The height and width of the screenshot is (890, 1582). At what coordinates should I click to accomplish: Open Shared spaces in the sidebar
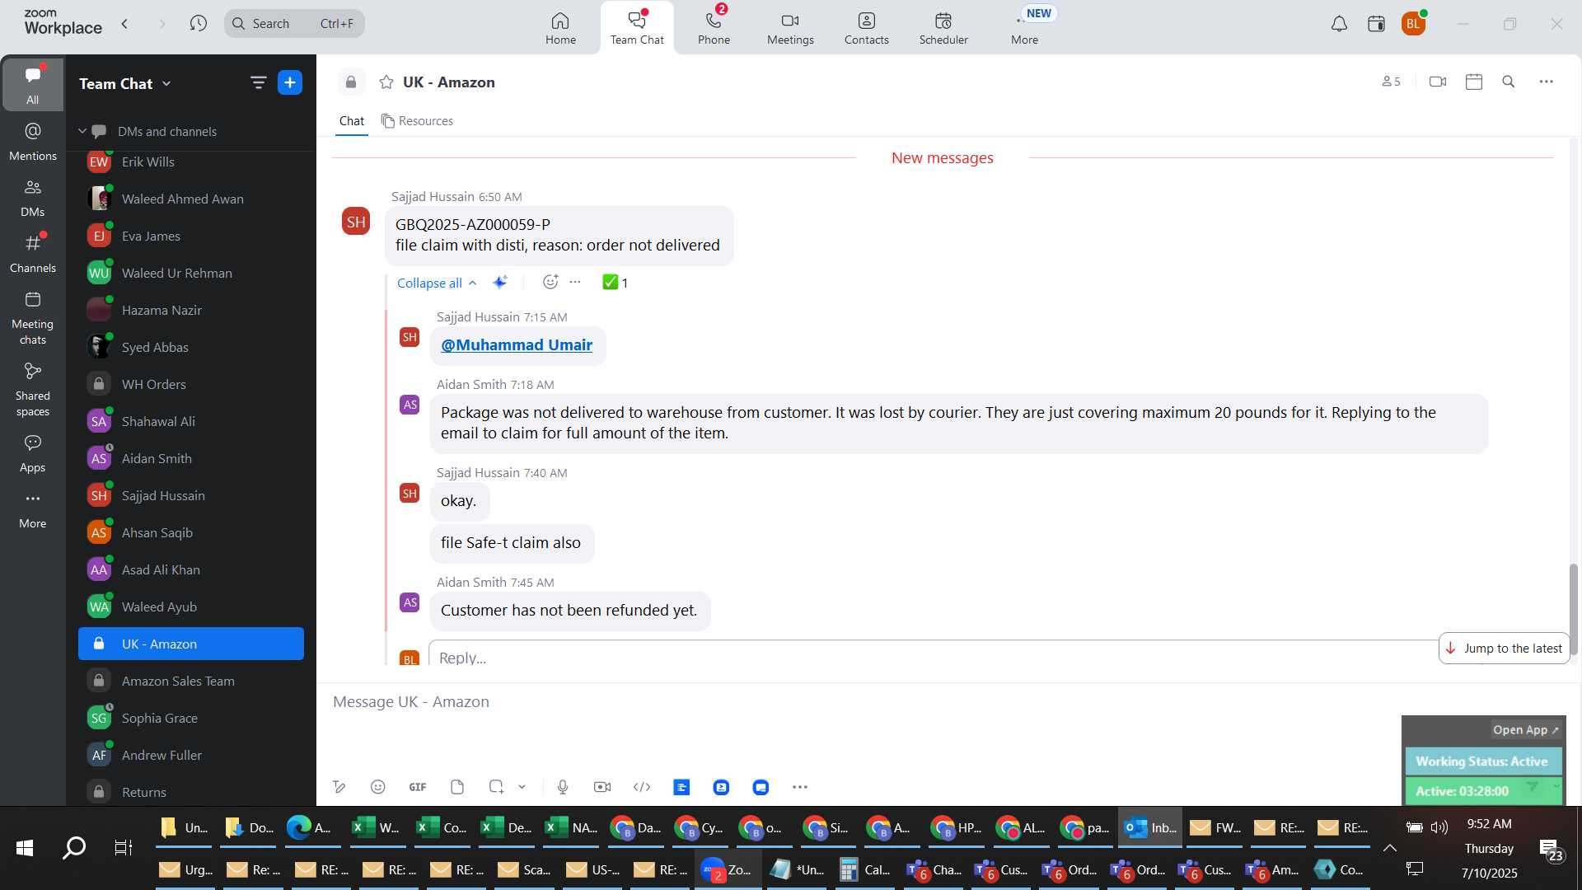(x=32, y=389)
